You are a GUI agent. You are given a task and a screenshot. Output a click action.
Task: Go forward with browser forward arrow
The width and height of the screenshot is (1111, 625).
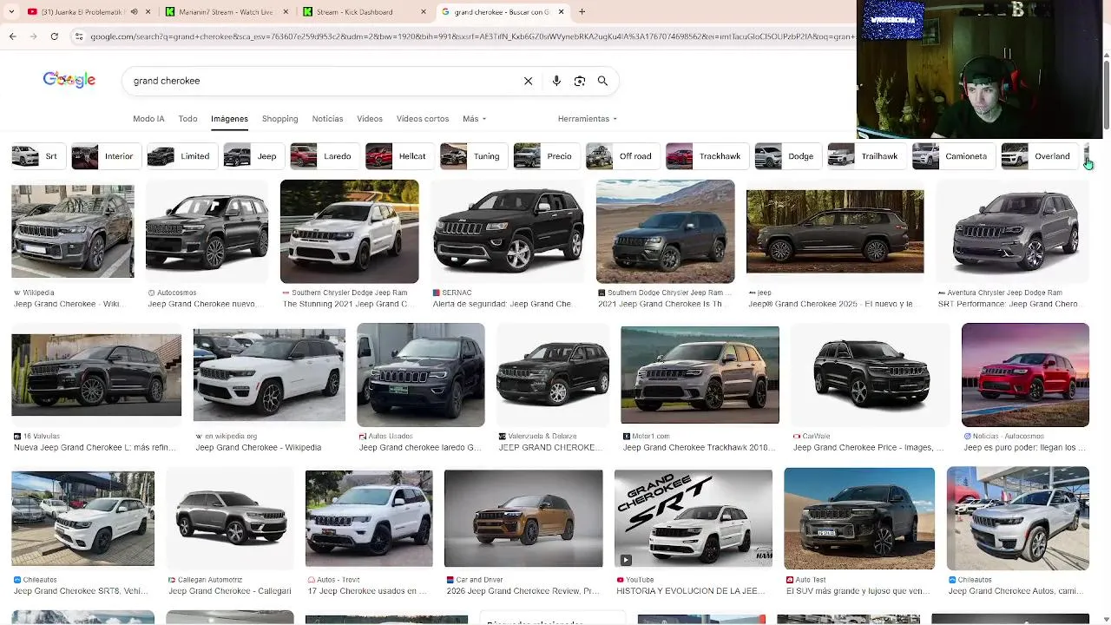[x=33, y=36]
